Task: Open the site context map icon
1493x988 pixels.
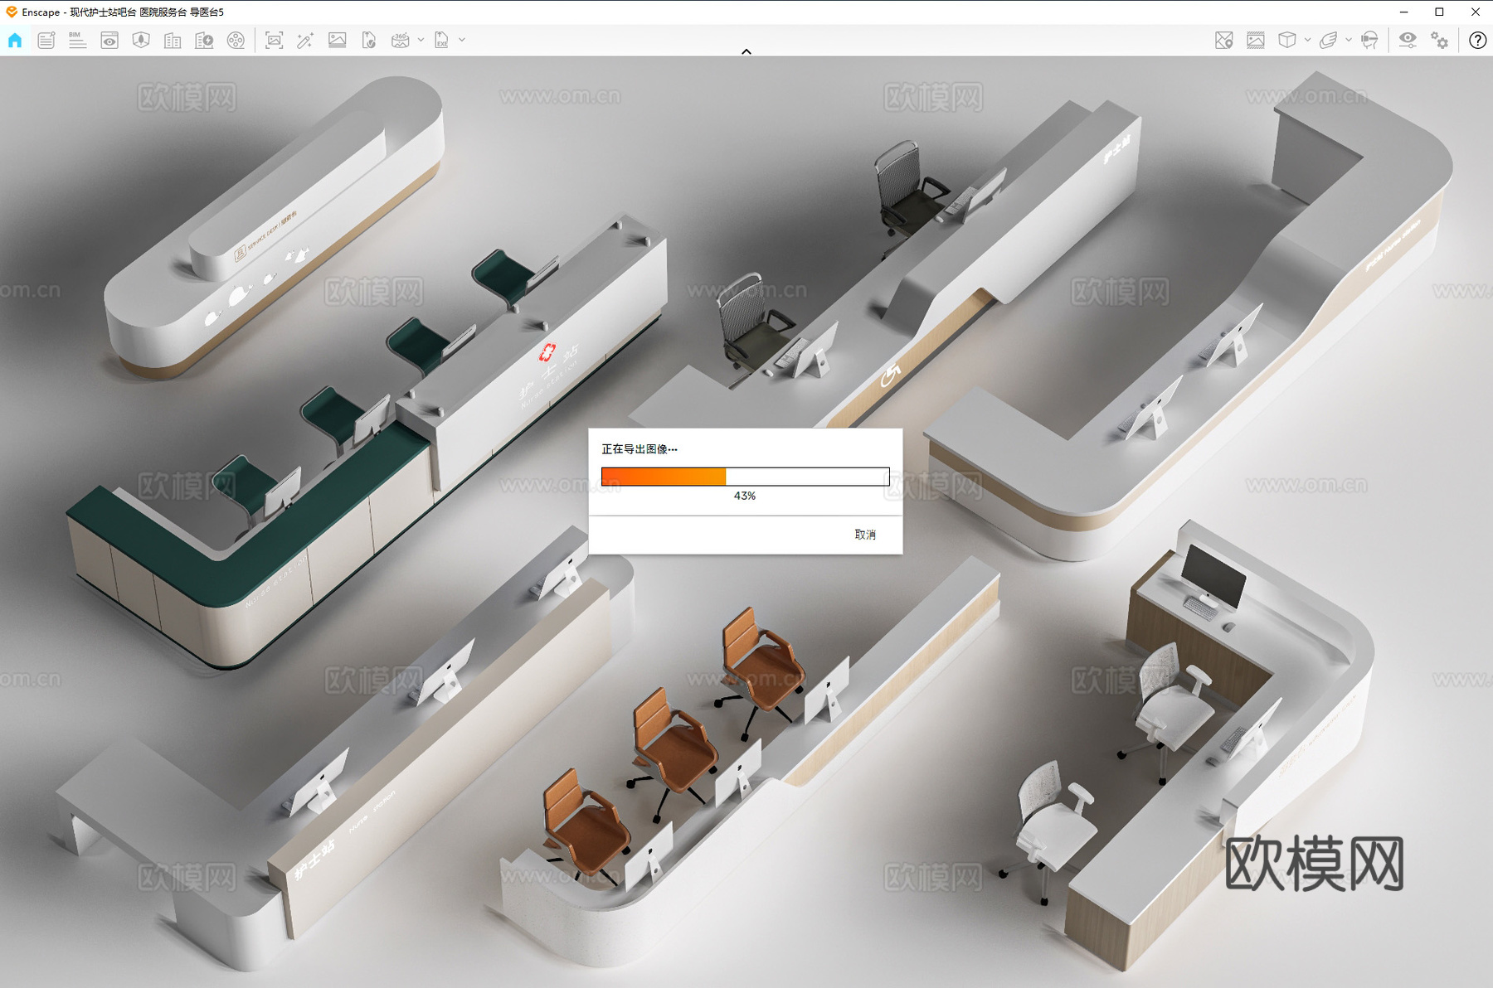Action: 141,40
